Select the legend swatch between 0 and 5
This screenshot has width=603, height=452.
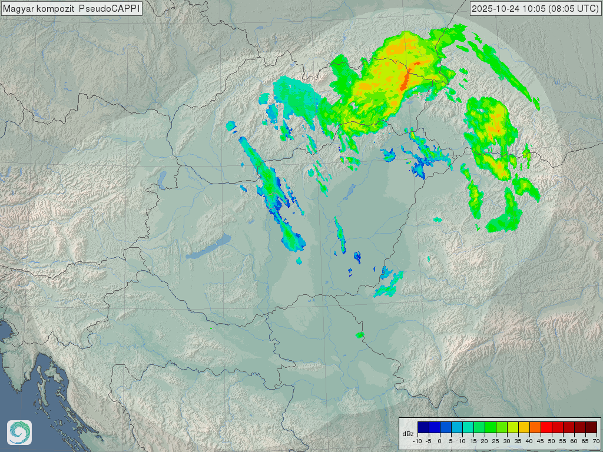[445, 427]
